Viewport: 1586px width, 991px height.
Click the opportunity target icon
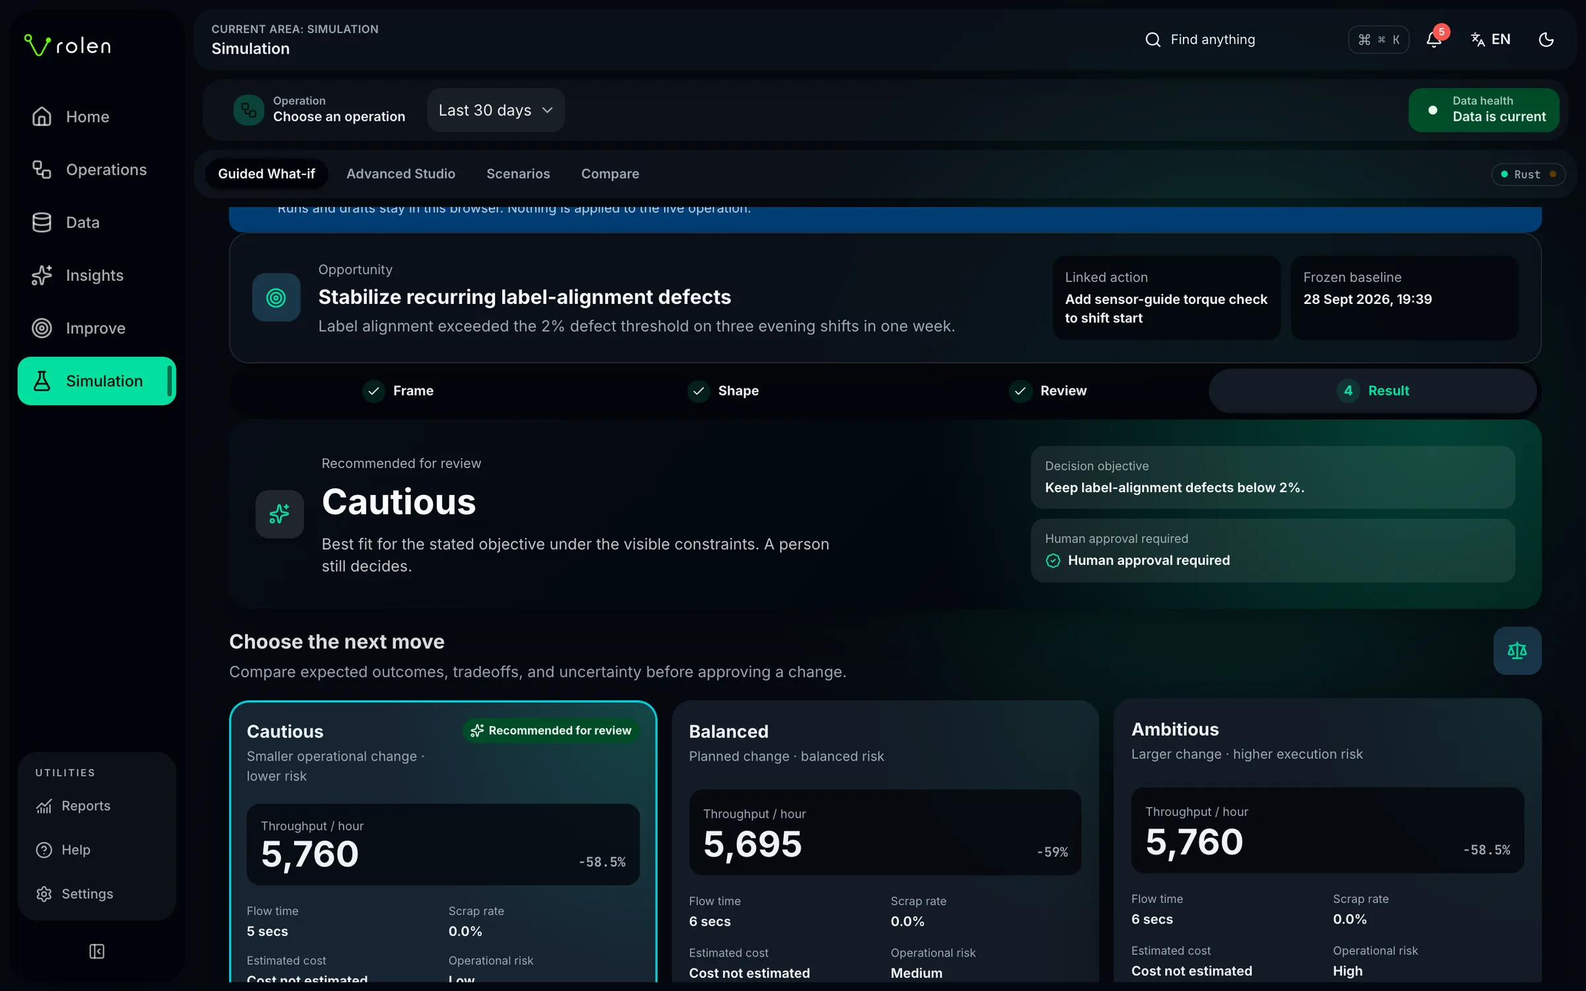(x=276, y=297)
